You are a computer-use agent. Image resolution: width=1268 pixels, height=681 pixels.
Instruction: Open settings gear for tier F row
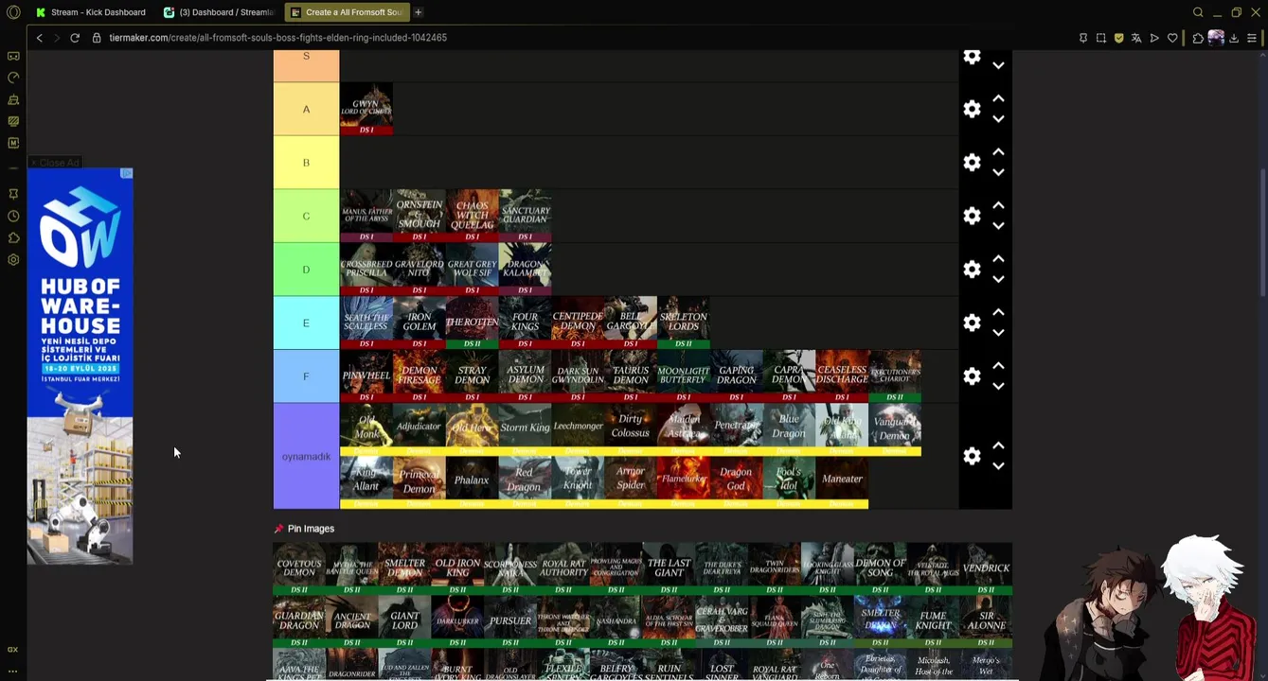tap(972, 376)
